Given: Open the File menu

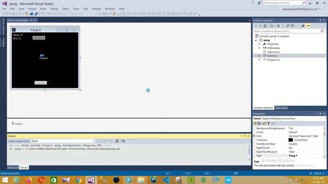Looking at the screenshot, I should coord(4,9).
